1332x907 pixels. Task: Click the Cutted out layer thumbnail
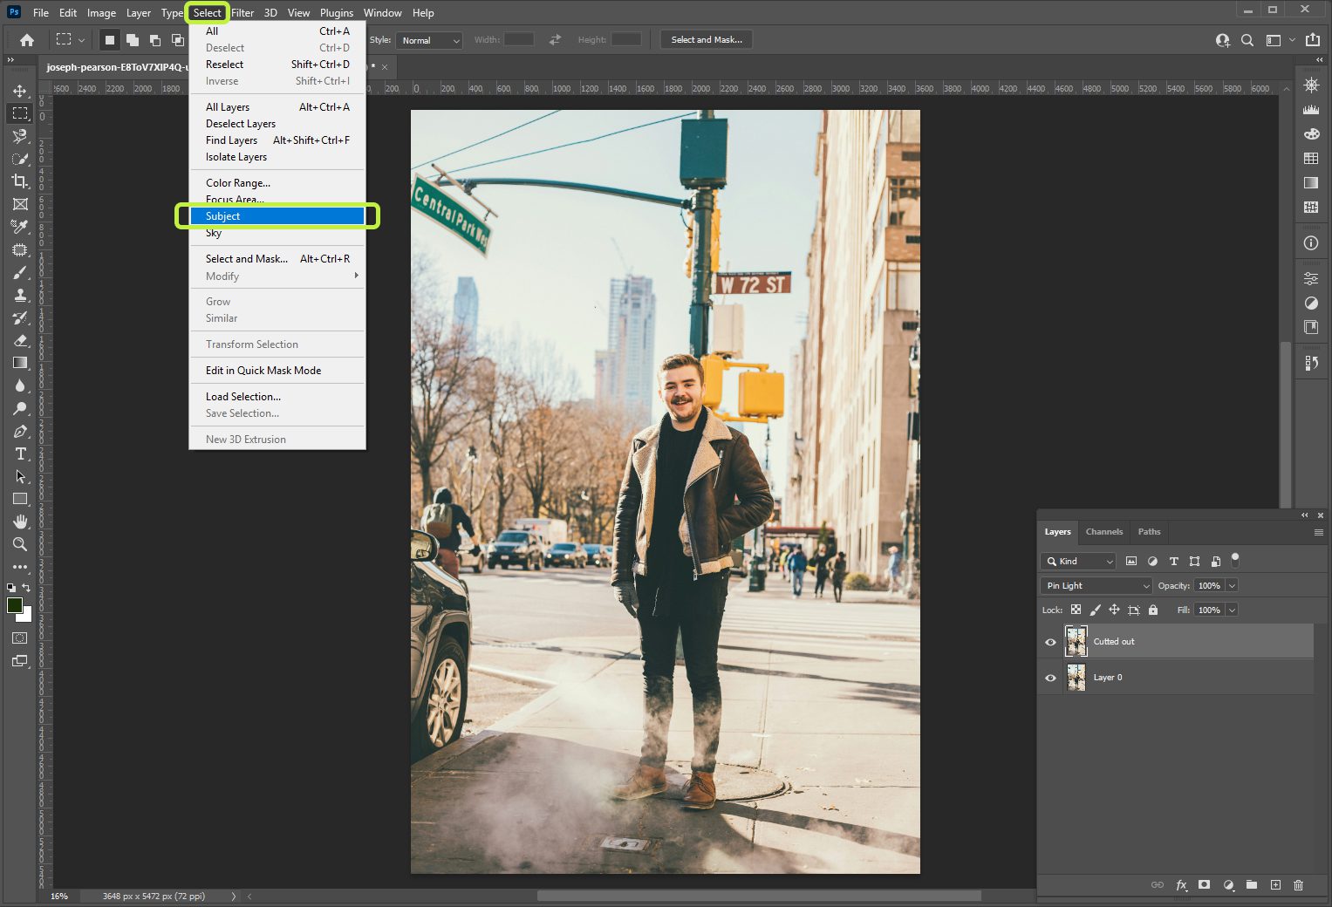[x=1076, y=641]
